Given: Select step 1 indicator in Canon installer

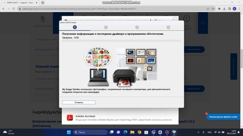Looking at the screenshot, I should coord(75,27).
